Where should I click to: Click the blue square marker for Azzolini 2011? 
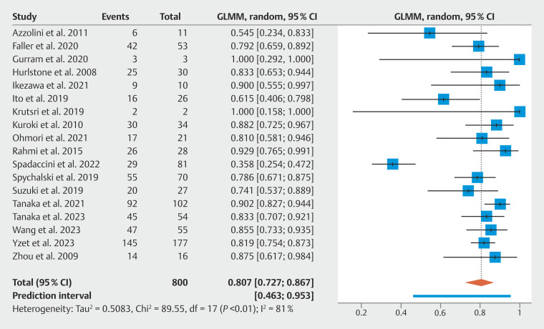coord(429,33)
